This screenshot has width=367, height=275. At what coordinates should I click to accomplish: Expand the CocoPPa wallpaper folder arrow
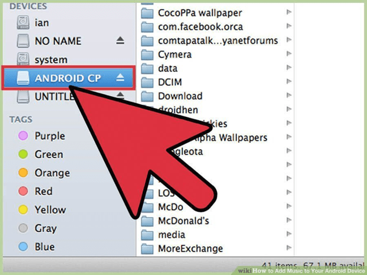pyautogui.click(x=288, y=13)
